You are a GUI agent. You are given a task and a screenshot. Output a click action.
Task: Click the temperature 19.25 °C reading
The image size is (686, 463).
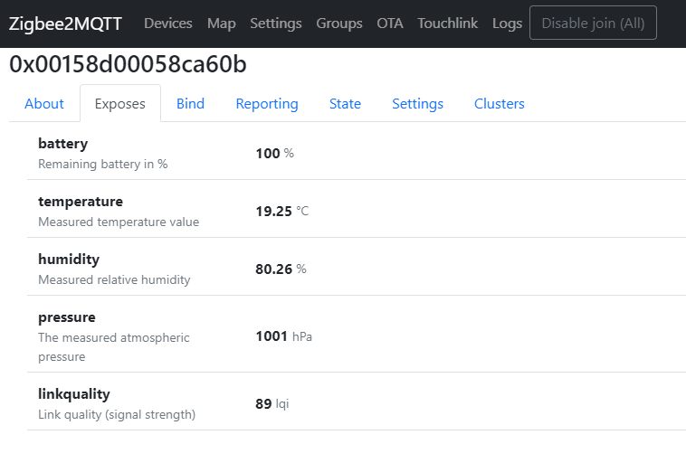click(x=282, y=212)
